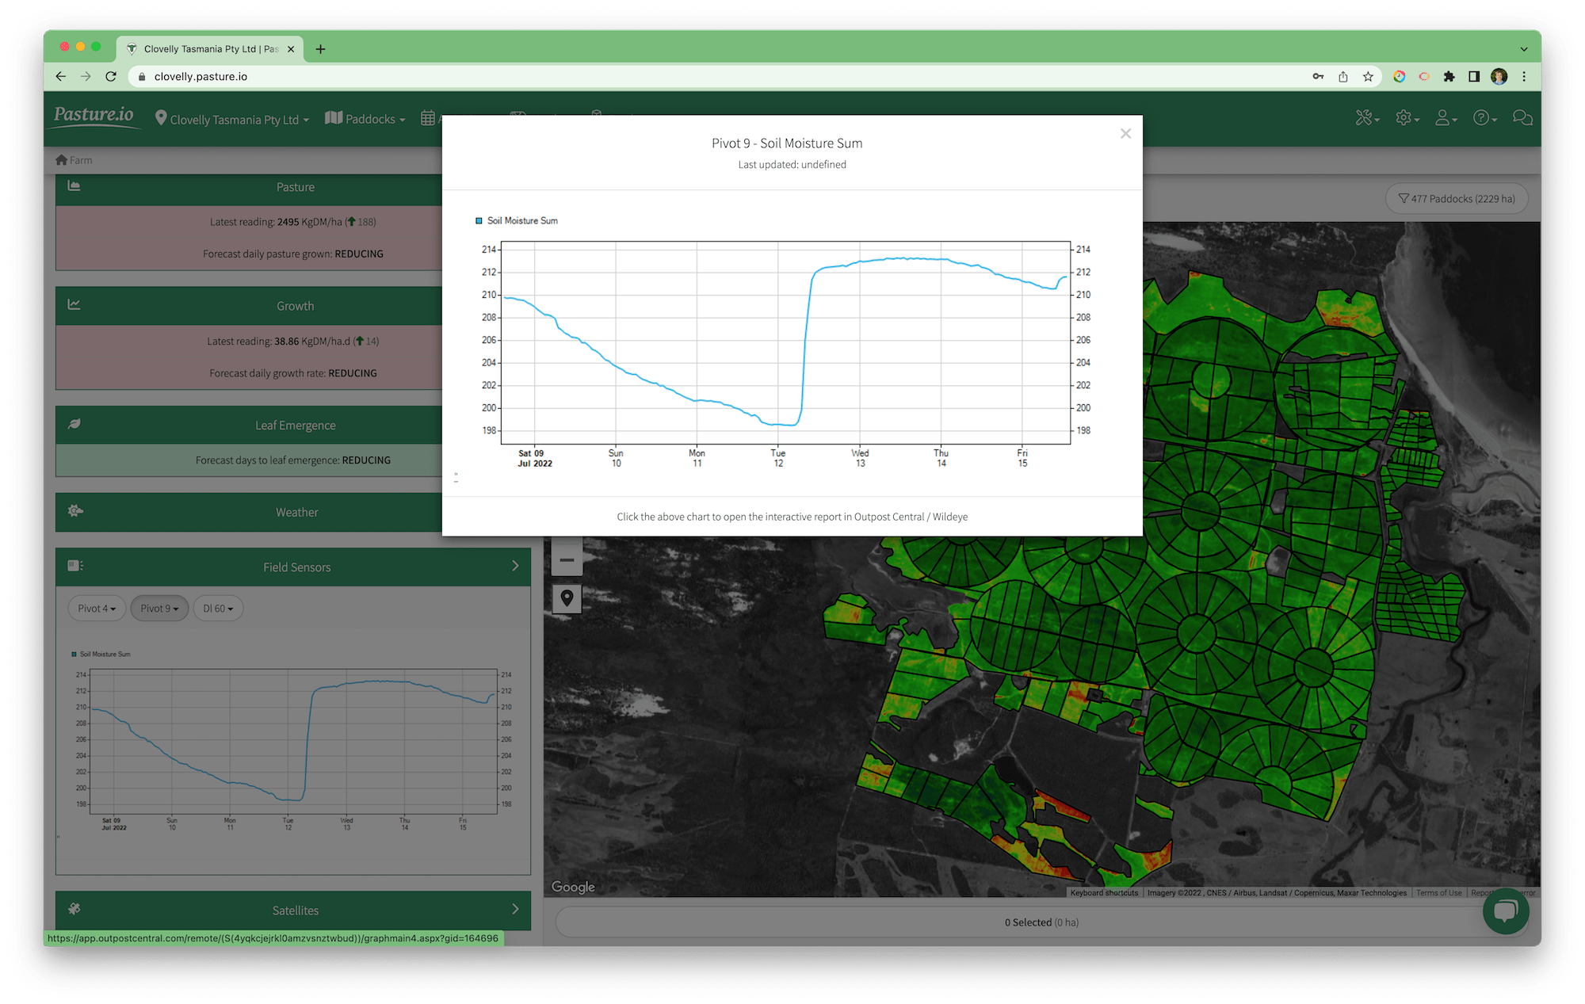Open the 477 Paddocks filter button
This screenshot has height=1004, width=1585.
(x=1457, y=199)
